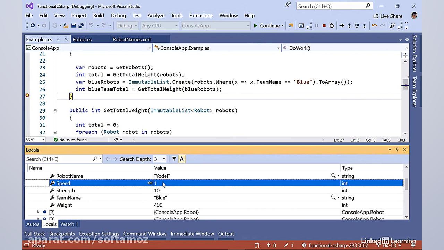Image resolution: width=444 pixels, height=250 pixels.
Task: Switch to the Watch 1 tab
Action: click(x=69, y=224)
